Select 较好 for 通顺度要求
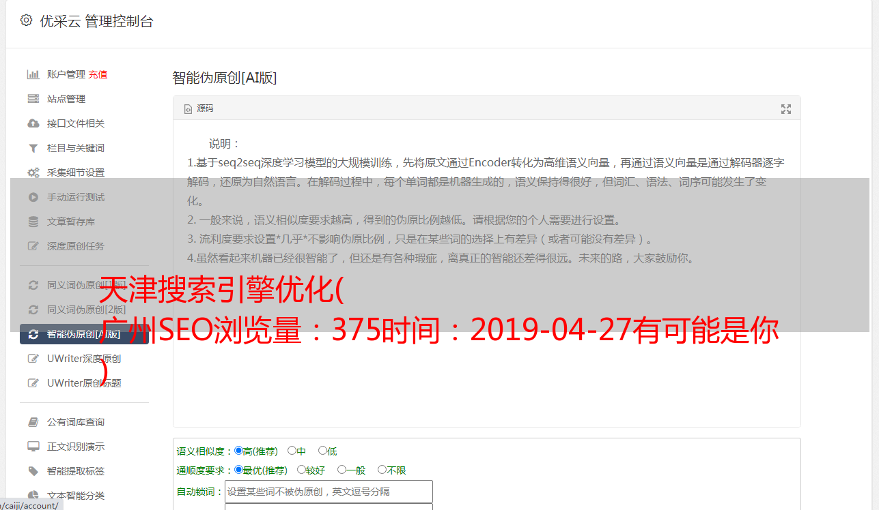879x510 pixels. (301, 470)
